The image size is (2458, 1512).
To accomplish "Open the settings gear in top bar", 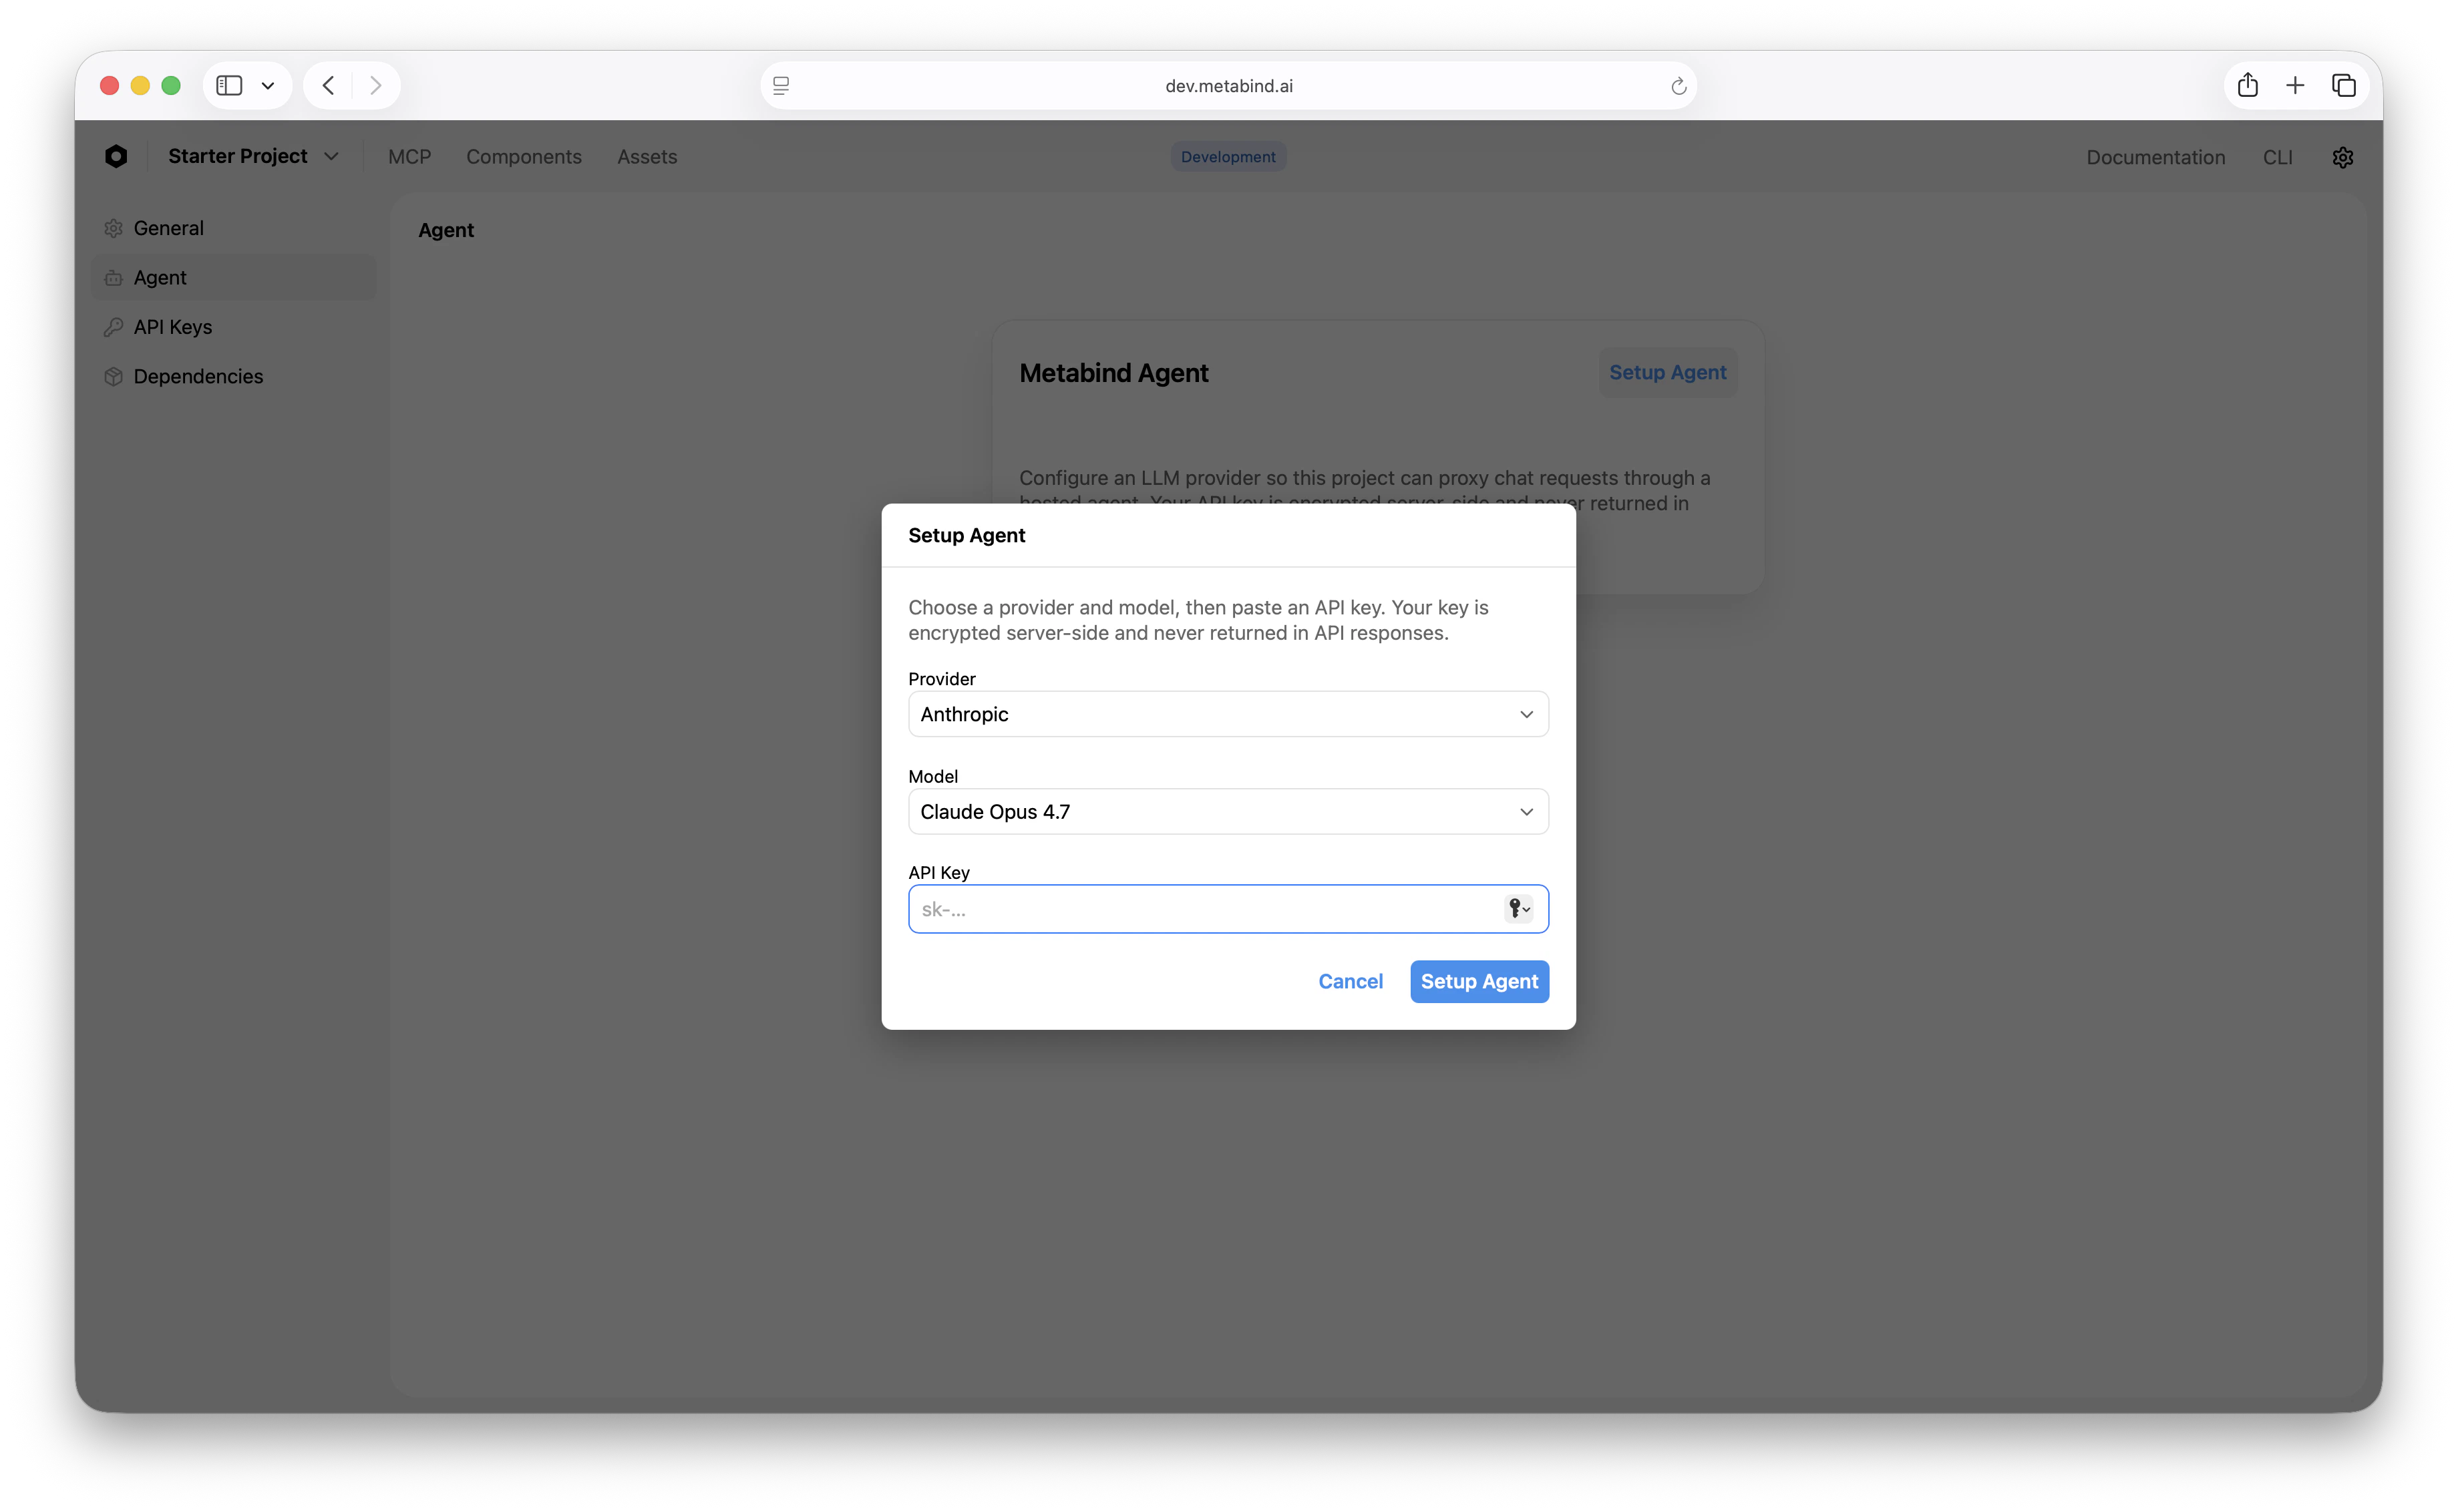I will (x=2342, y=157).
